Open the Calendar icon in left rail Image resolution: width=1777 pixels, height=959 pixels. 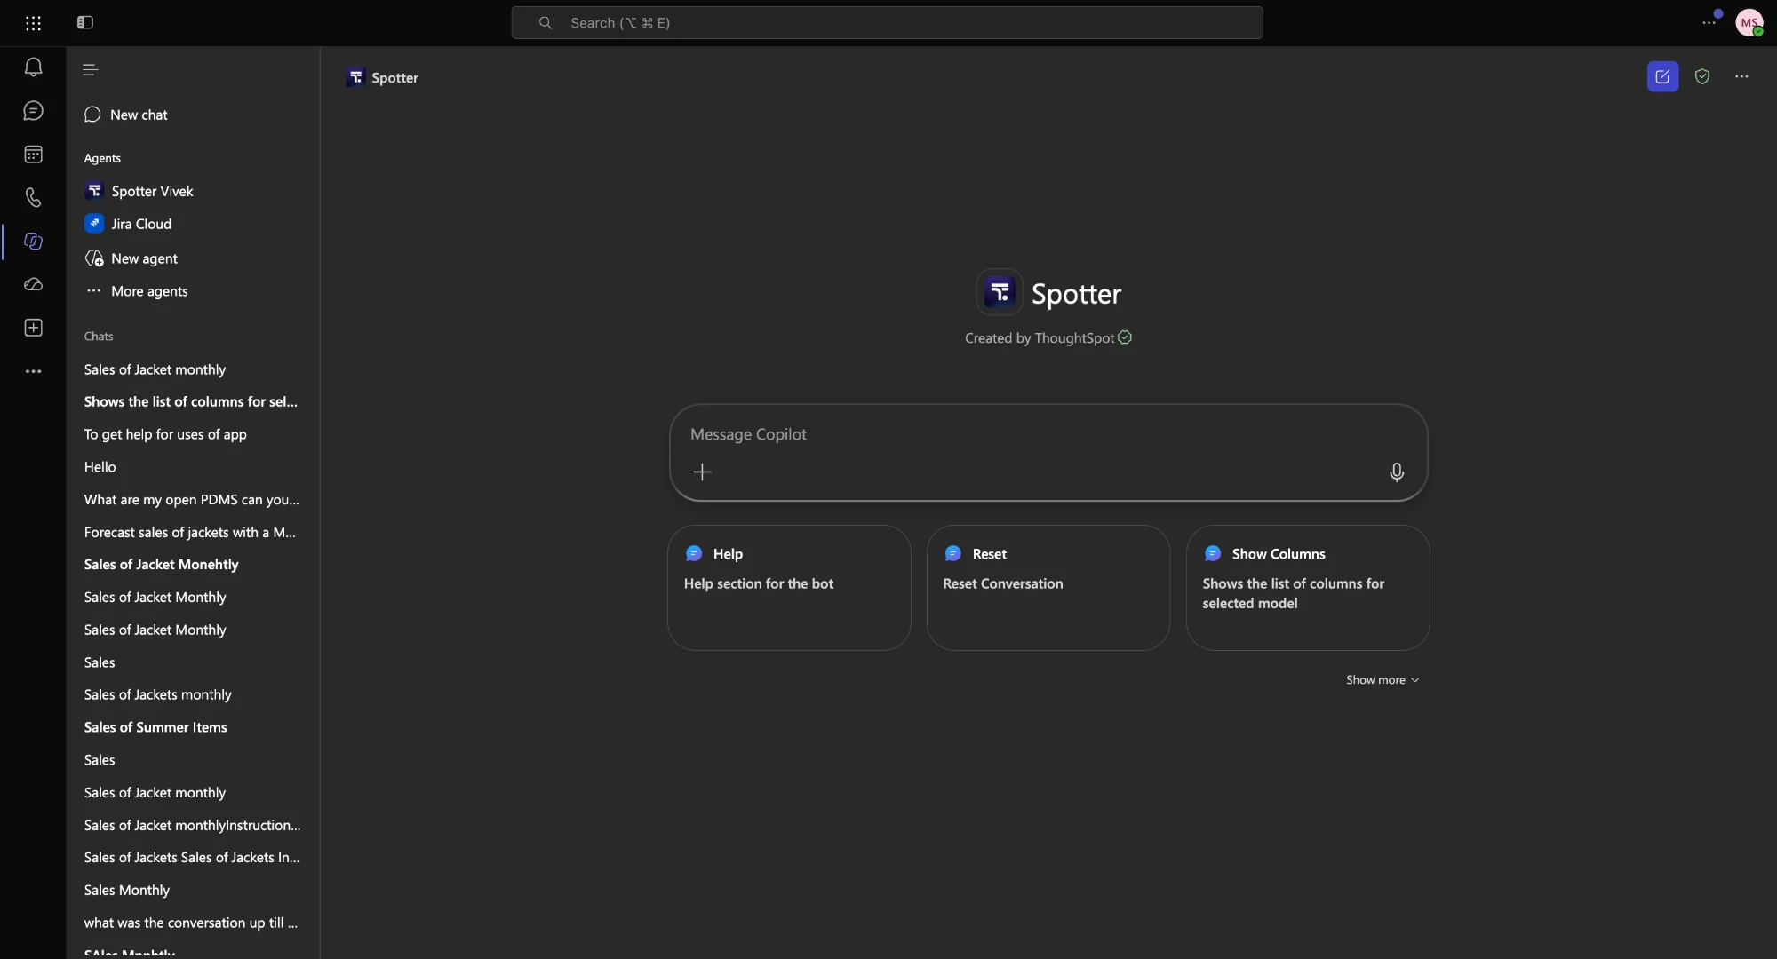coord(33,155)
